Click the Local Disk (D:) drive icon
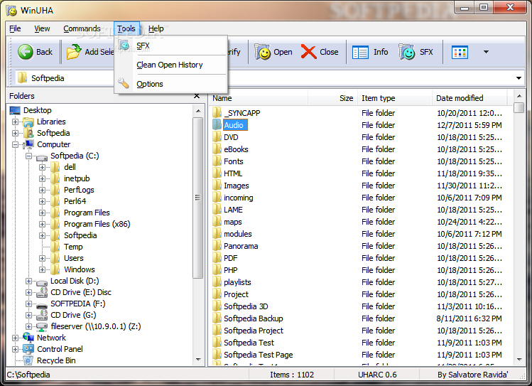The width and height of the screenshot is (532, 386). point(42,282)
